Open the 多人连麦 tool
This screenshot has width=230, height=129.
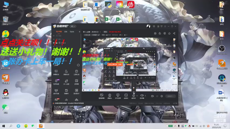click(x=66, y=82)
